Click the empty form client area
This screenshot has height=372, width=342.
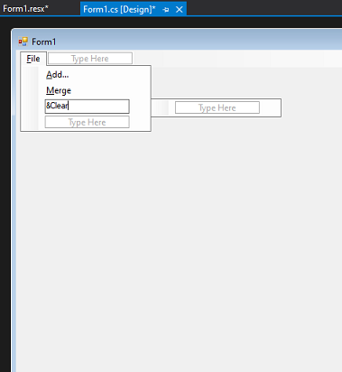coord(179,241)
